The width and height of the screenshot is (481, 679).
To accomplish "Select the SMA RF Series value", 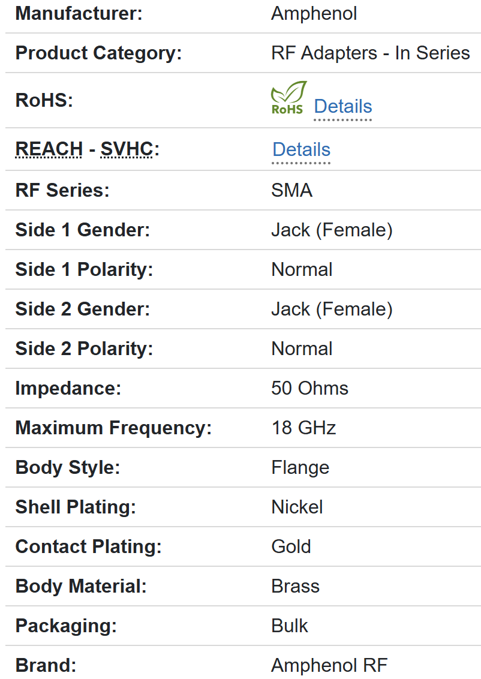I will [x=291, y=191].
